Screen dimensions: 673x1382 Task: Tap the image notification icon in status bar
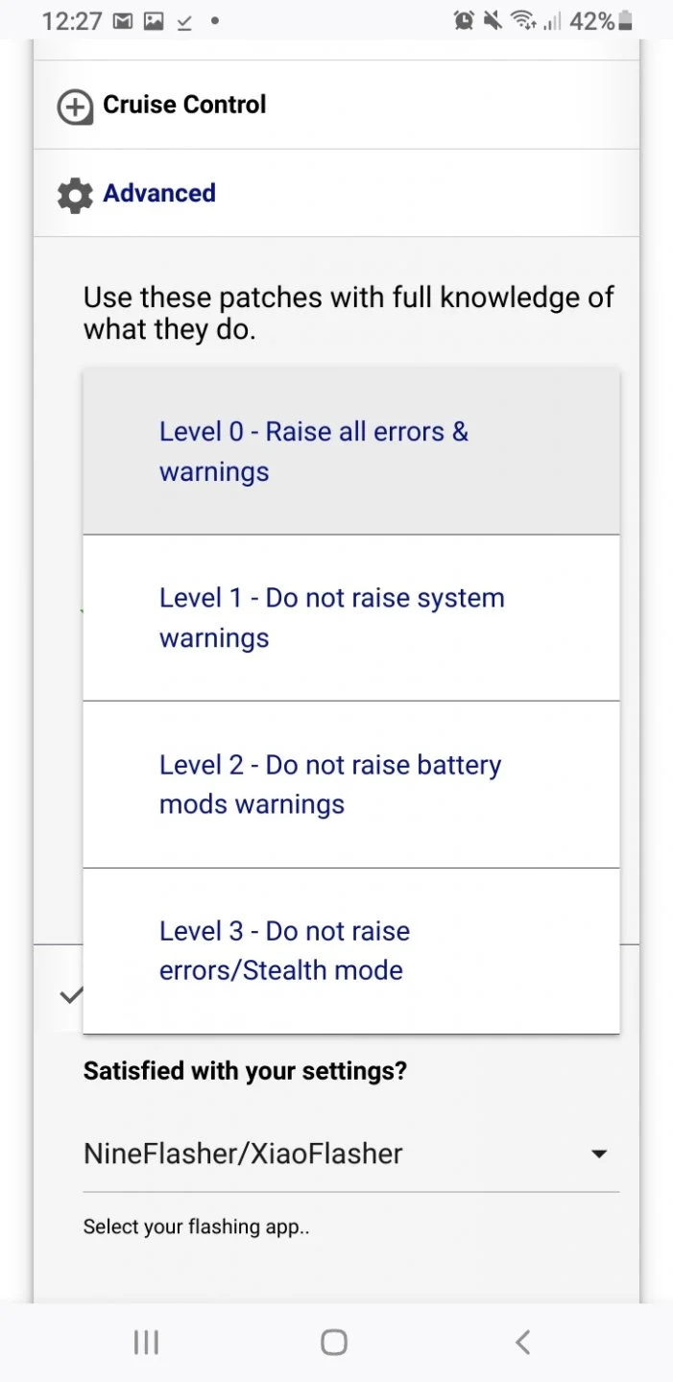coord(154,21)
